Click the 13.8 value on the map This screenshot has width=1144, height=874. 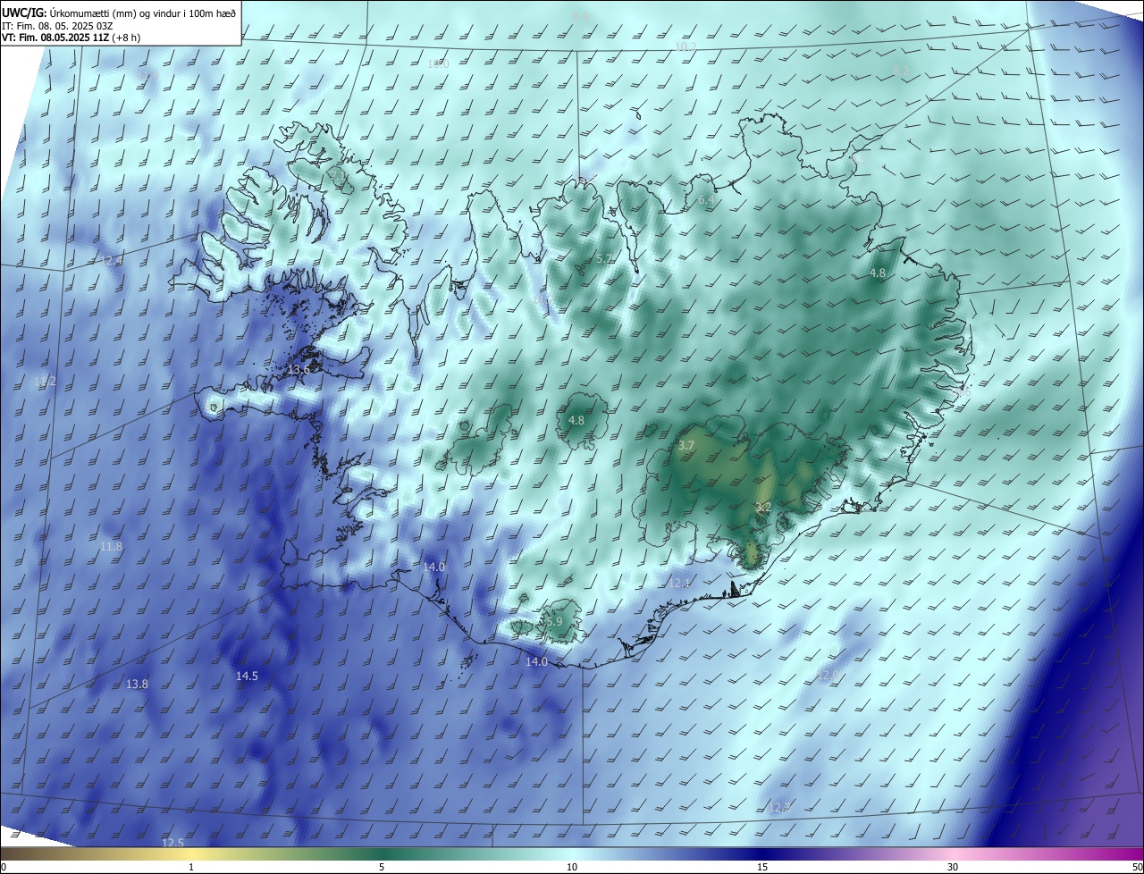tap(137, 685)
